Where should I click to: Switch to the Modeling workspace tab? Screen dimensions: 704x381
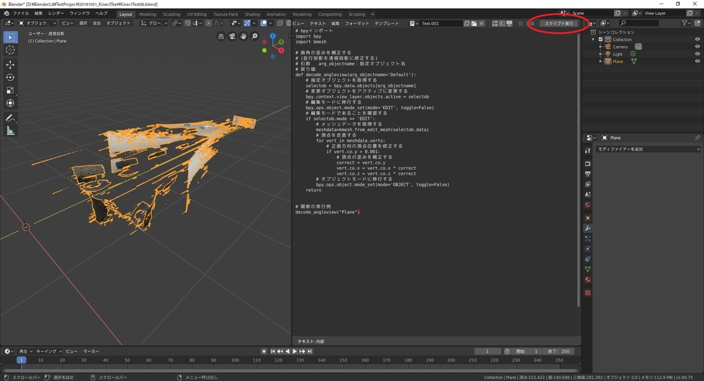point(148,14)
